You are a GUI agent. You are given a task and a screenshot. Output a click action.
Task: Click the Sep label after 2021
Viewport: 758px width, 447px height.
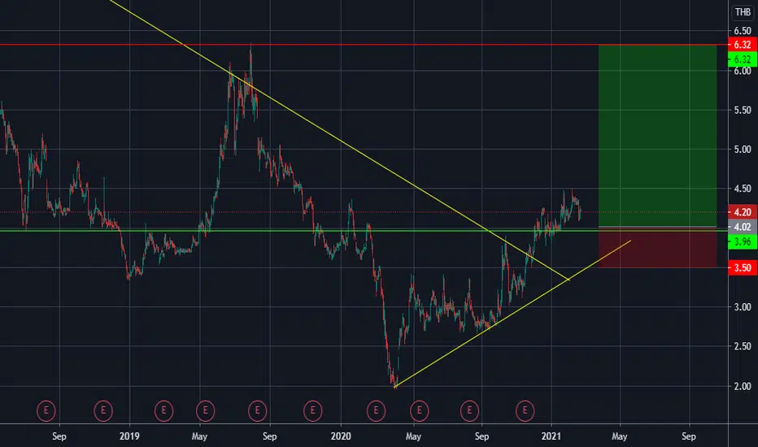click(x=688, y=436)
